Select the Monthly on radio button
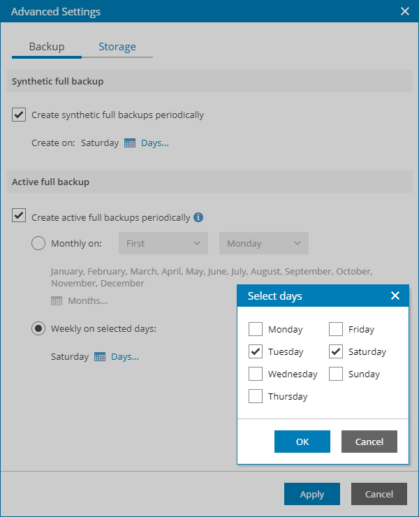The height and width of the screenshot is (517, 419). pyautogui.click(x=39, y=244)
